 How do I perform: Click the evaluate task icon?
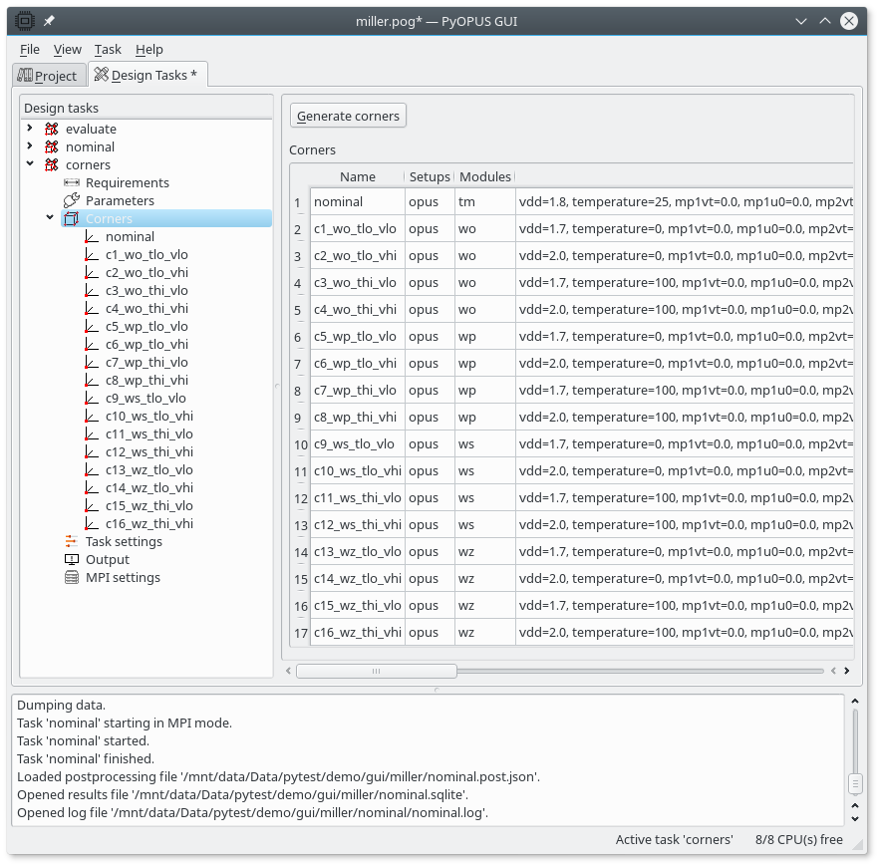[x=52, y=129]
